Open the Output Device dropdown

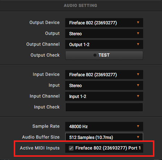[104, 22]
